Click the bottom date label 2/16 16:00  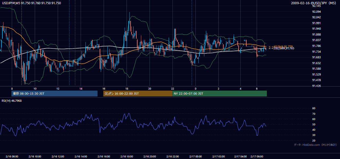pyautogui.click(x=104, y=156)
